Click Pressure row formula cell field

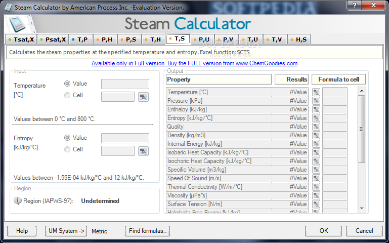click(x=335, y=101)
